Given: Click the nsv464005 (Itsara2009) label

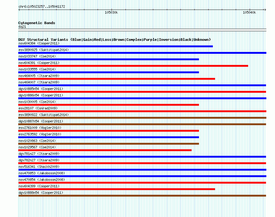Looking at the screenshot, I should click(39, 76).
